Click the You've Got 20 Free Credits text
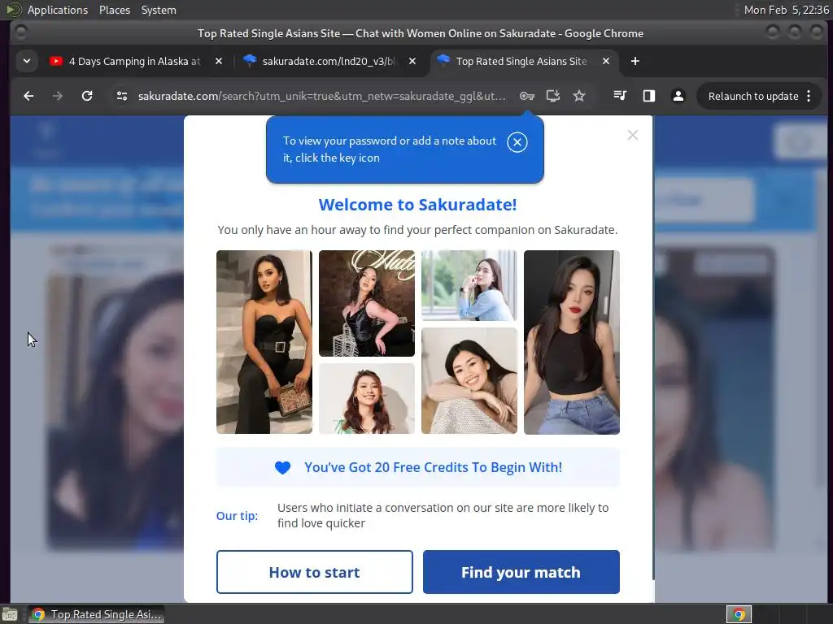This screenshot has width=833, height=624. 433,467
